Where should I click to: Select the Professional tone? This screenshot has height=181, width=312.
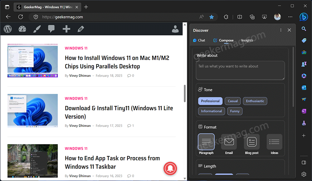click(210, 101)
